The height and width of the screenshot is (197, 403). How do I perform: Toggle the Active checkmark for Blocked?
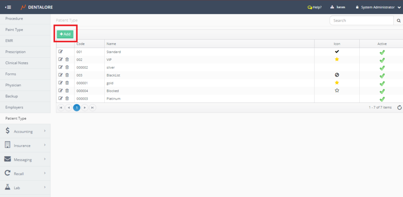[382, 91]
